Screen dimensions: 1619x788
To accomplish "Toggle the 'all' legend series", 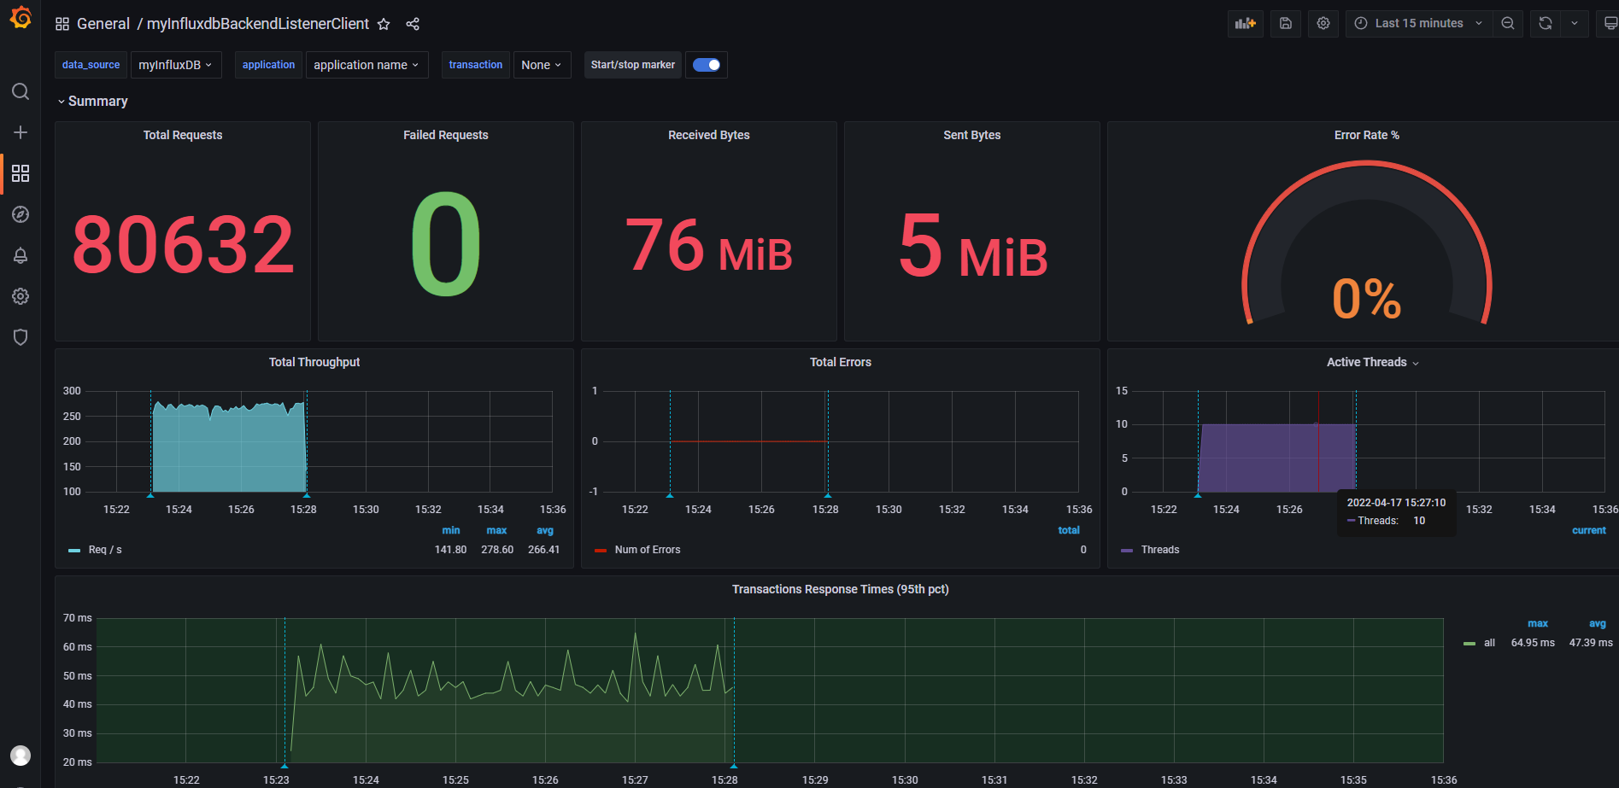I will click(x=1489, y=643).
